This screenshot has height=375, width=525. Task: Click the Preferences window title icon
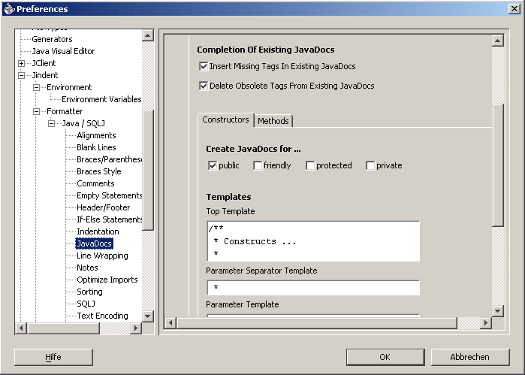8,9
